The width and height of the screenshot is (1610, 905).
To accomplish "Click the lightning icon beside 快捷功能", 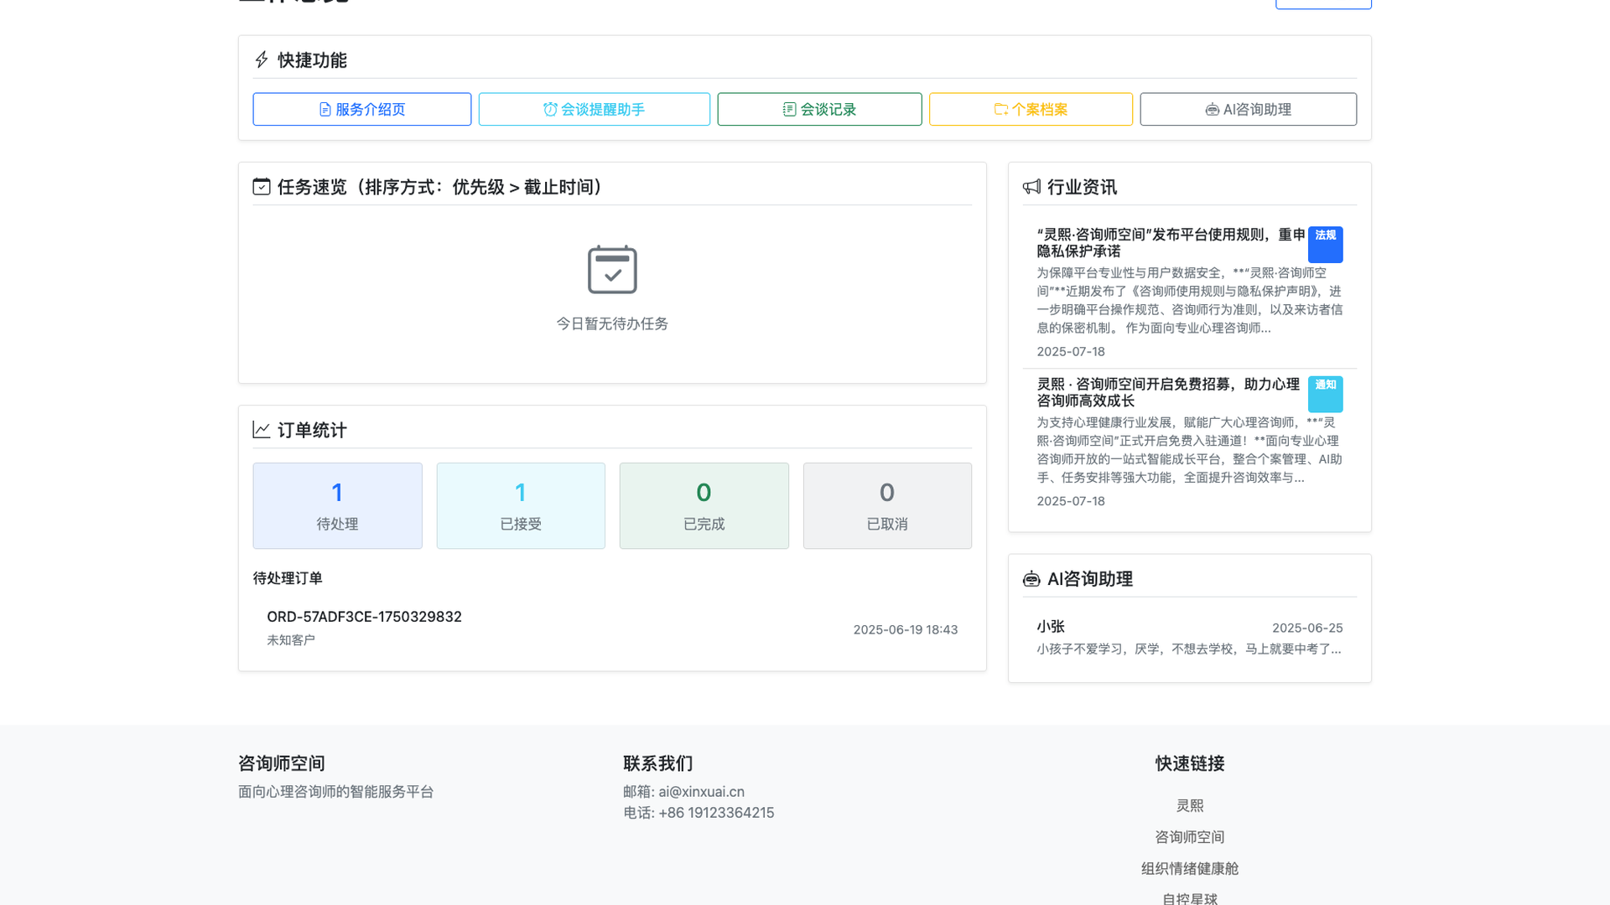I will tap(262, 60).
